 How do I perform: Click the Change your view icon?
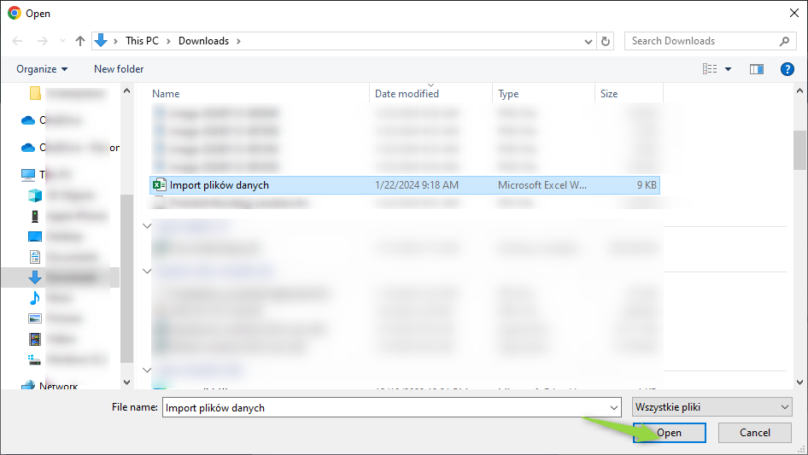[710, 69]
